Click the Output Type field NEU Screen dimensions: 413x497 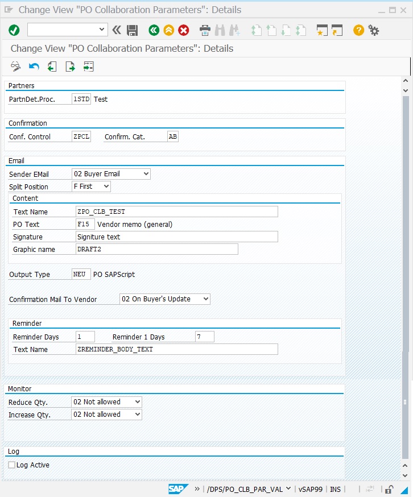click(x=81, y=274)
